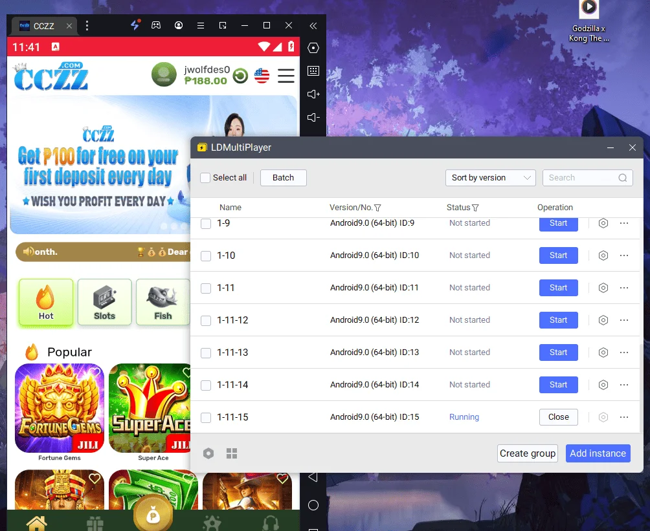Image resolution: width=650 pixels, height=531 pixels.
Task: Open LDPlayer settings hexagon icon in sidebar
Action: pos(313,48)
